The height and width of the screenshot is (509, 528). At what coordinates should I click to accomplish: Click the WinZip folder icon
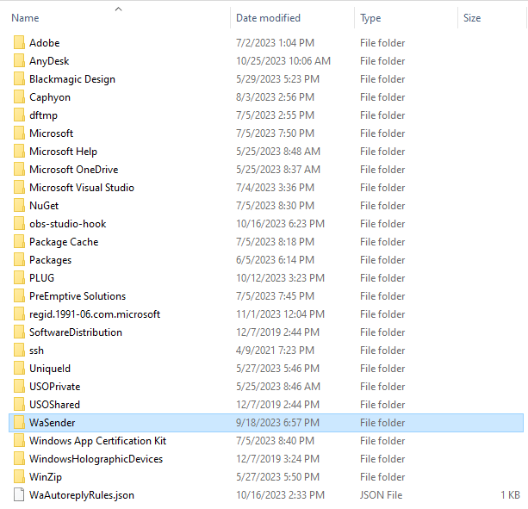coord(19,477)
